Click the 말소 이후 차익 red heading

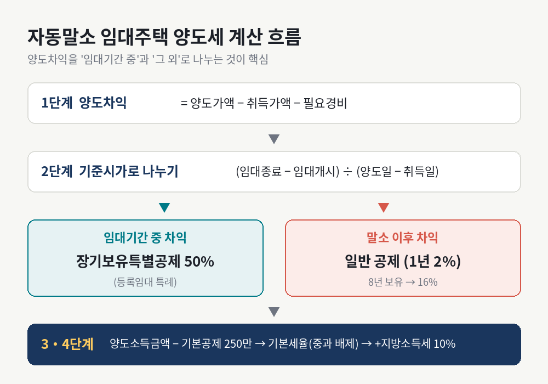402,238
